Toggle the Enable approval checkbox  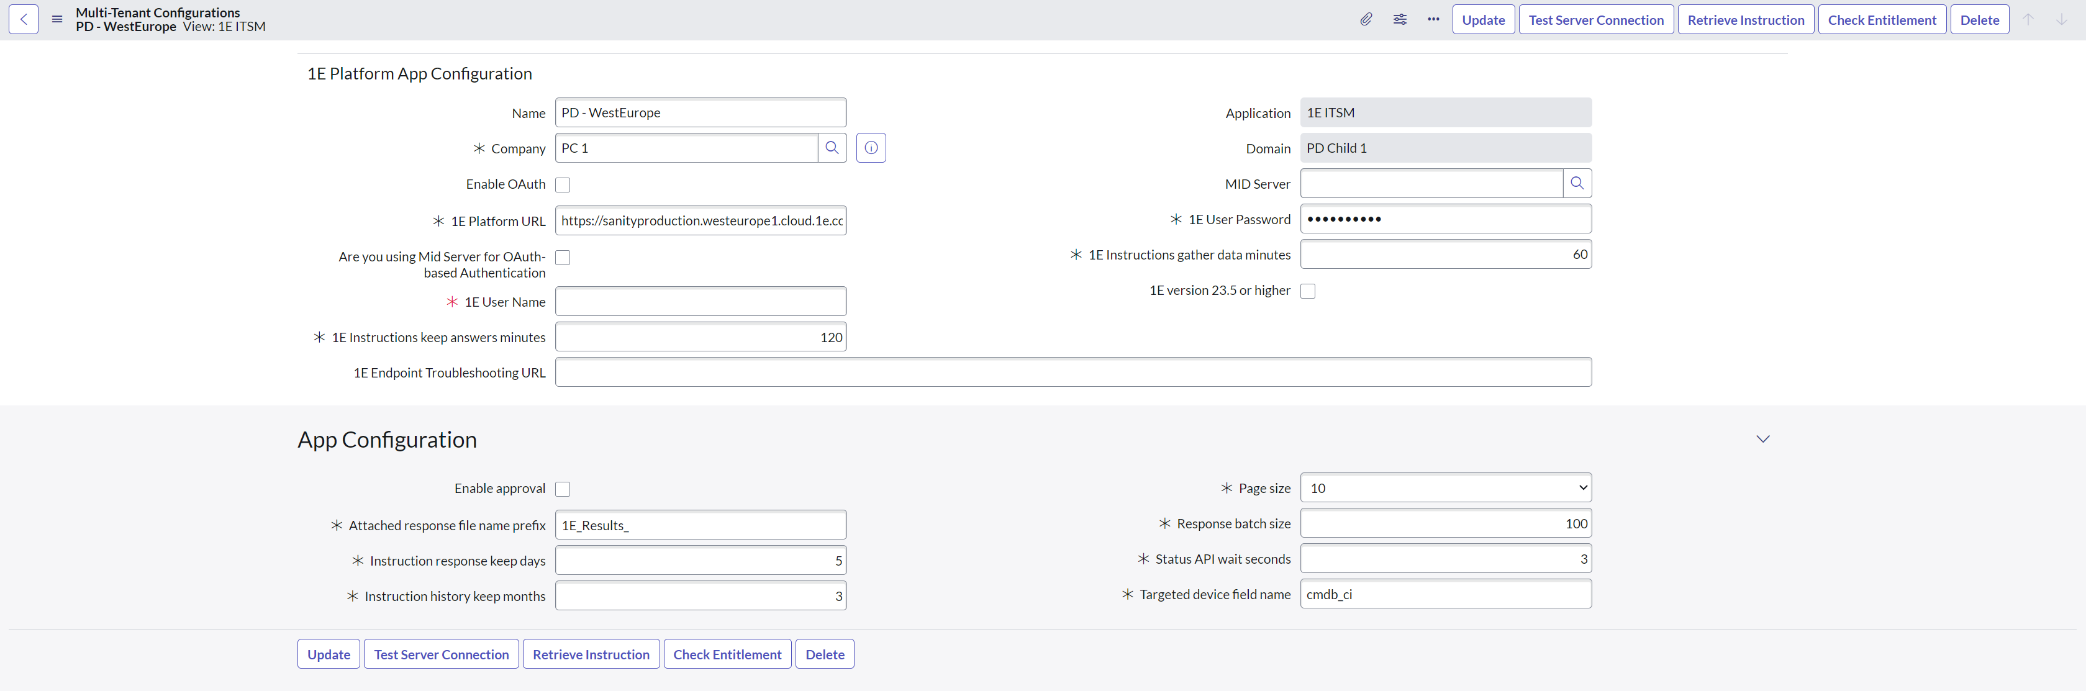[x=563, y=489]
